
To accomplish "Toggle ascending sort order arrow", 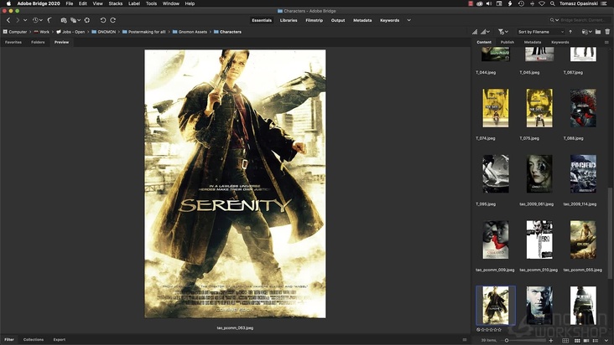I will (x=570, y=31).
